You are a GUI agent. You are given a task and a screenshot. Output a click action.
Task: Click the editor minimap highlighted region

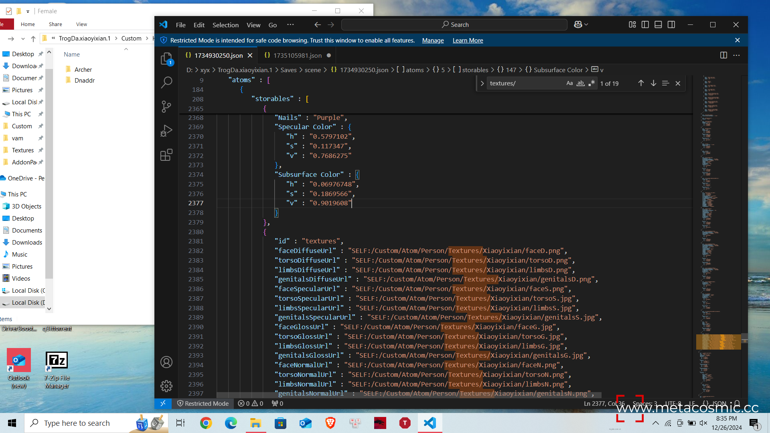click(x=719, y=342)
